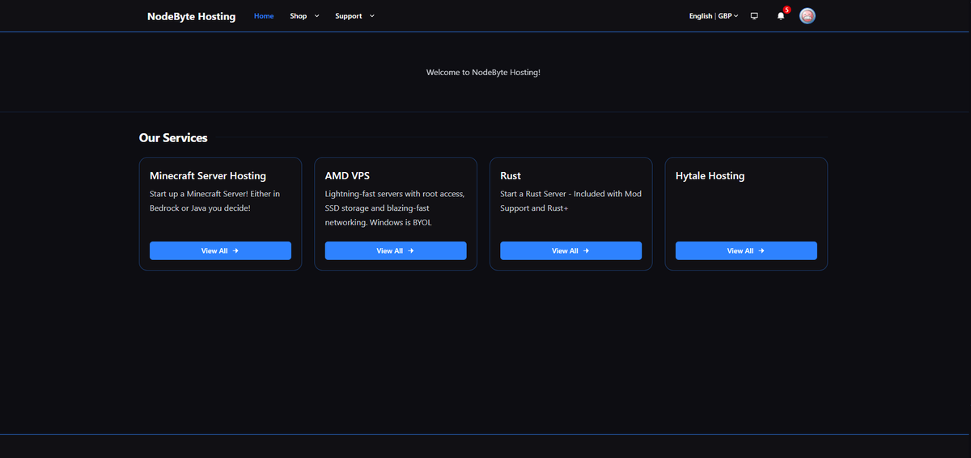The image size is (971, 458).
Task: Click the AMD VPS description about Lightning-fast servers
Action: point(395,208)
